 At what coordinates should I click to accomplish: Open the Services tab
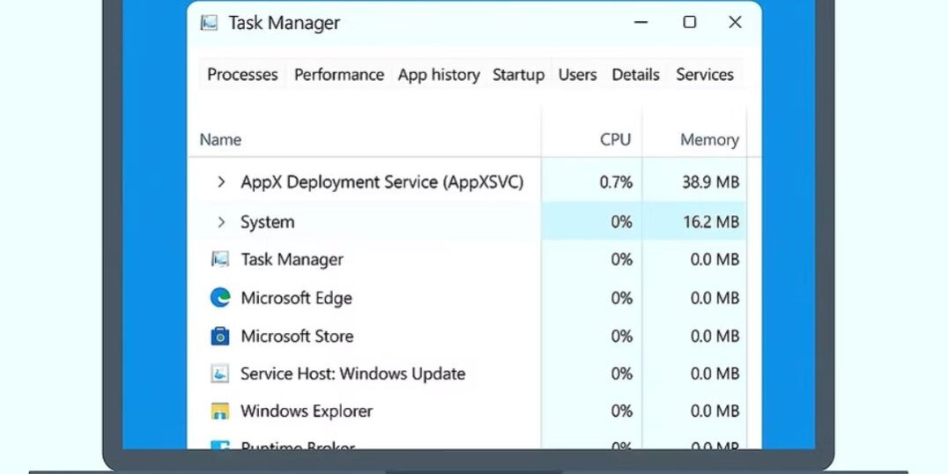pyautogui.click(x=705, y=75)
